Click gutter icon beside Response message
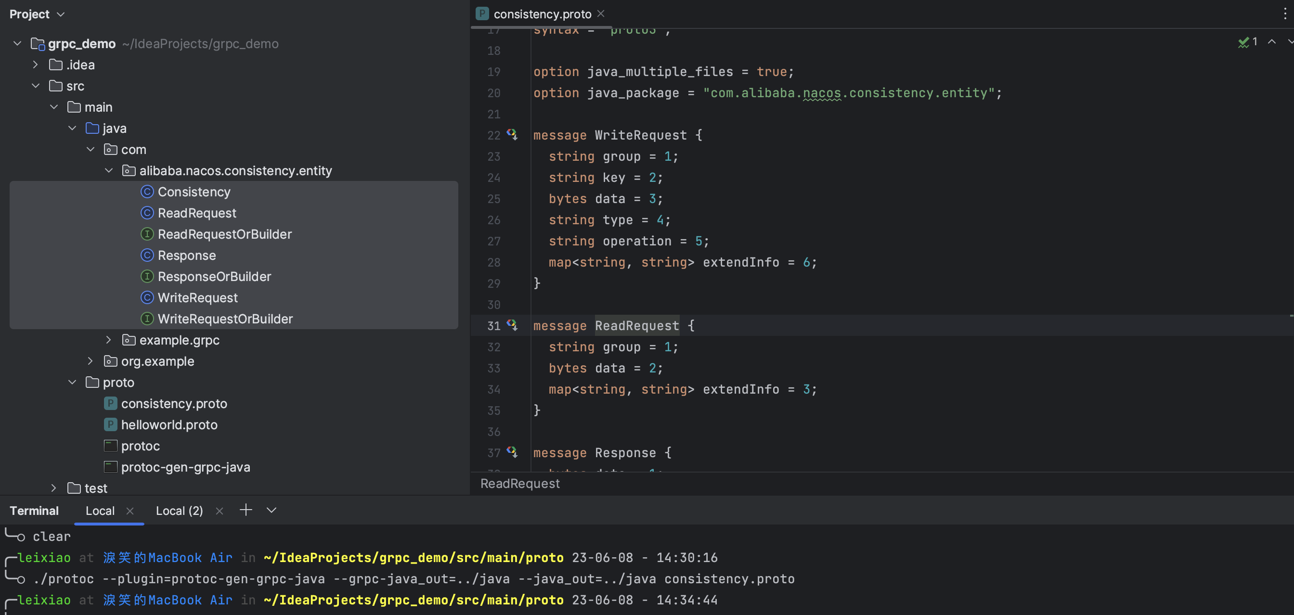Screen dimensions: 1294x615 point(512,452)
